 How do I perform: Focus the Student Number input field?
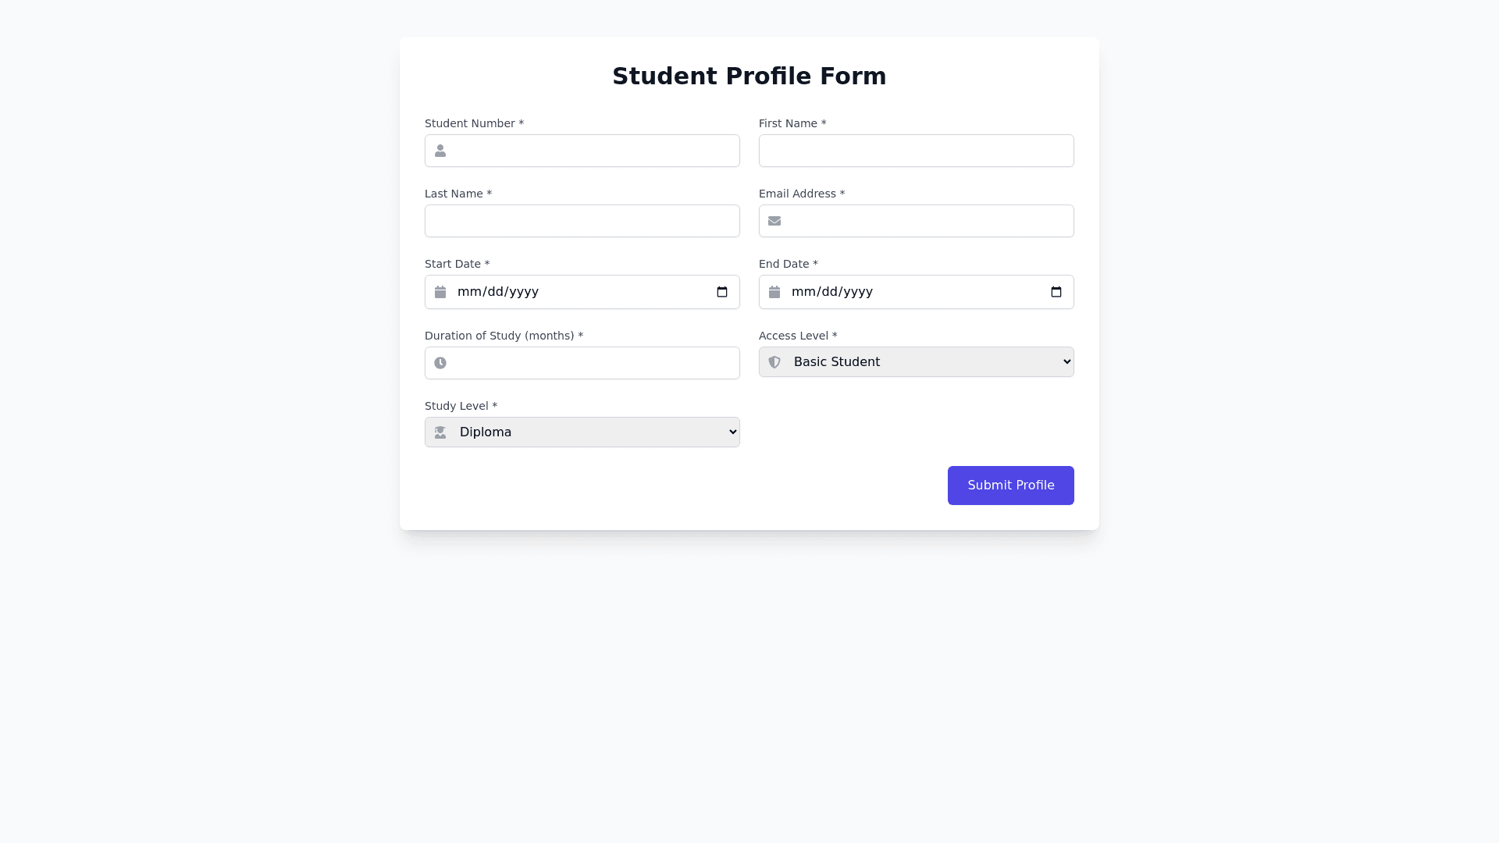coord(593,151)
